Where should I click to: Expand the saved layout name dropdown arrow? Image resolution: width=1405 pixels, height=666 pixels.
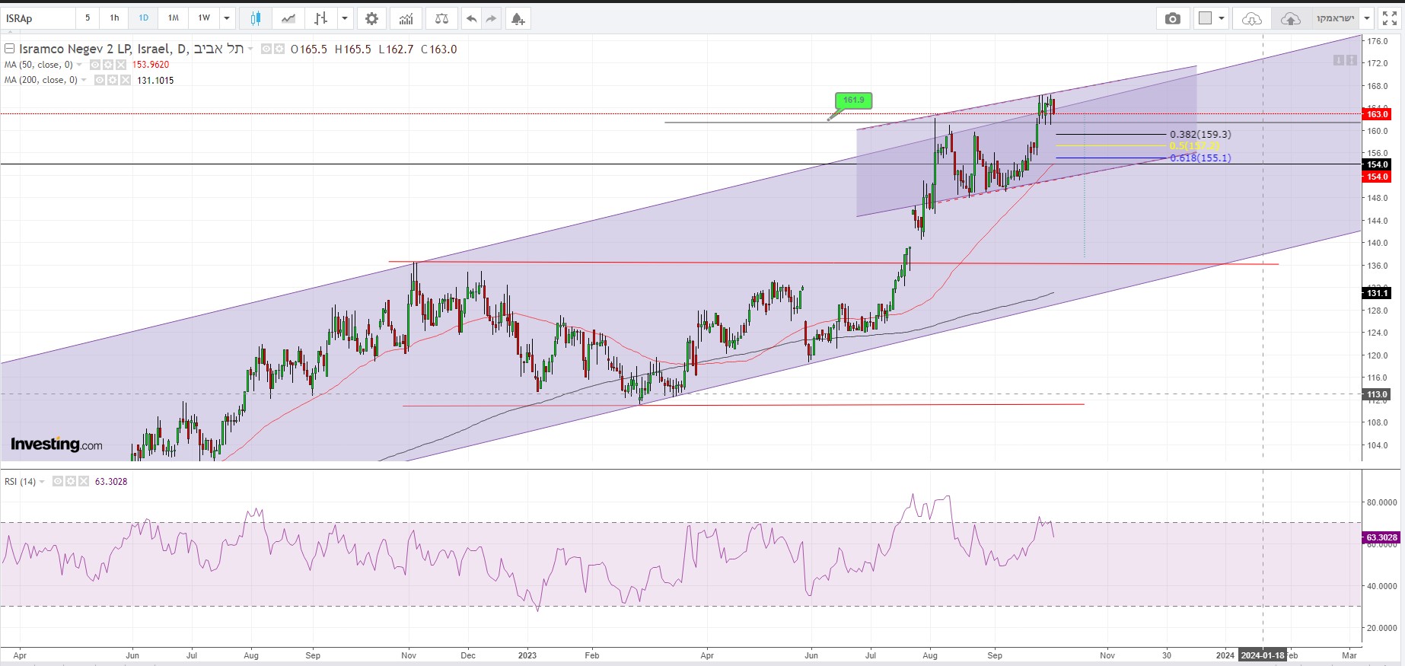click(x=1367, y=18)
